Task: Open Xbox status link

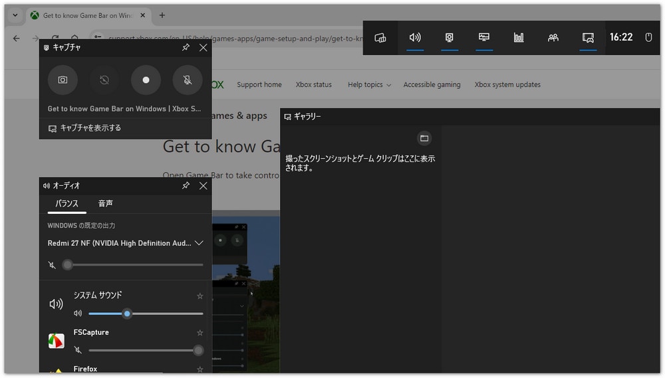Action: (314, 85)
